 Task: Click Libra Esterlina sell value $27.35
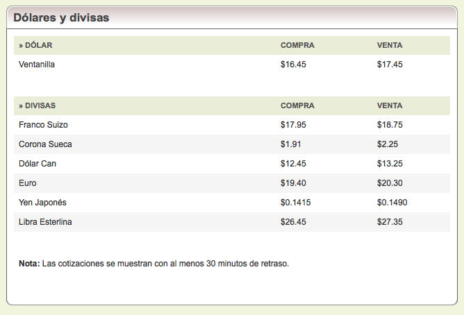pos(390,221)
